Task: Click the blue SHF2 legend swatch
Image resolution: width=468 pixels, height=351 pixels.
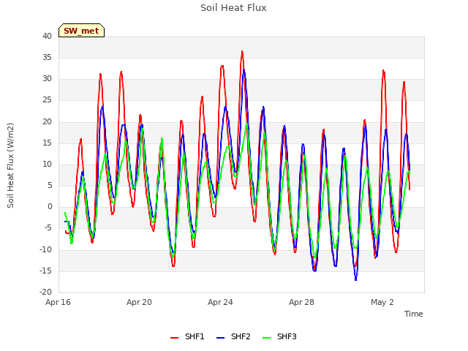Action: (x=220, y=338)
